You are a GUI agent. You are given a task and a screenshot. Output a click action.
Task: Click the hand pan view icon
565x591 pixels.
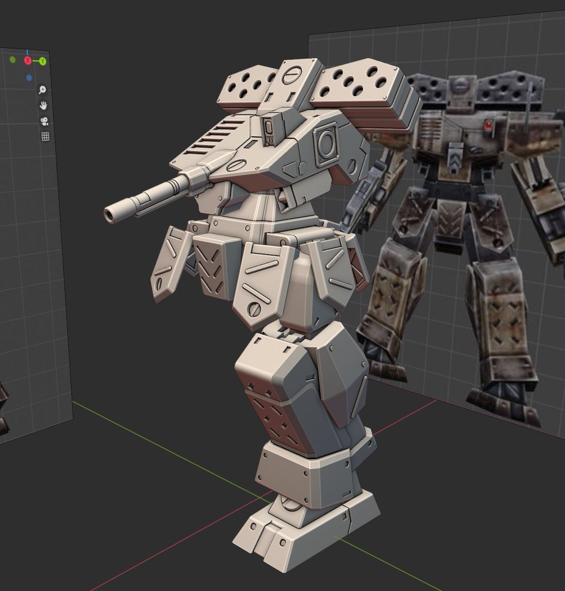(x=44, y=105)
